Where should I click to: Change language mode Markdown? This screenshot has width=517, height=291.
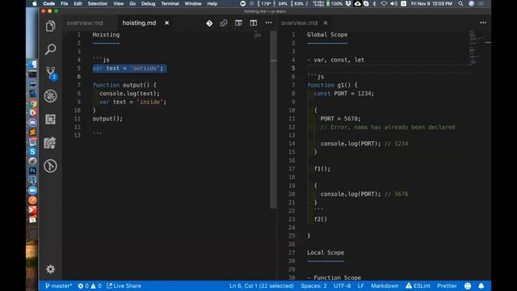pyautogui.click(x=385, y=285)
